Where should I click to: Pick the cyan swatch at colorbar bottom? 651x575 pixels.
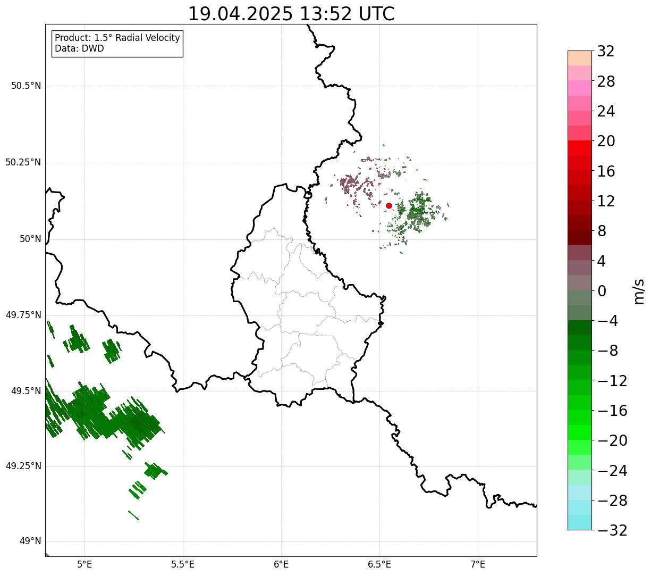tap(579, 522)
